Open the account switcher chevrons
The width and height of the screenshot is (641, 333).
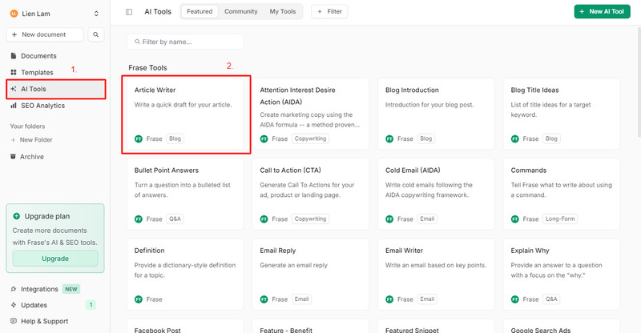96,14
